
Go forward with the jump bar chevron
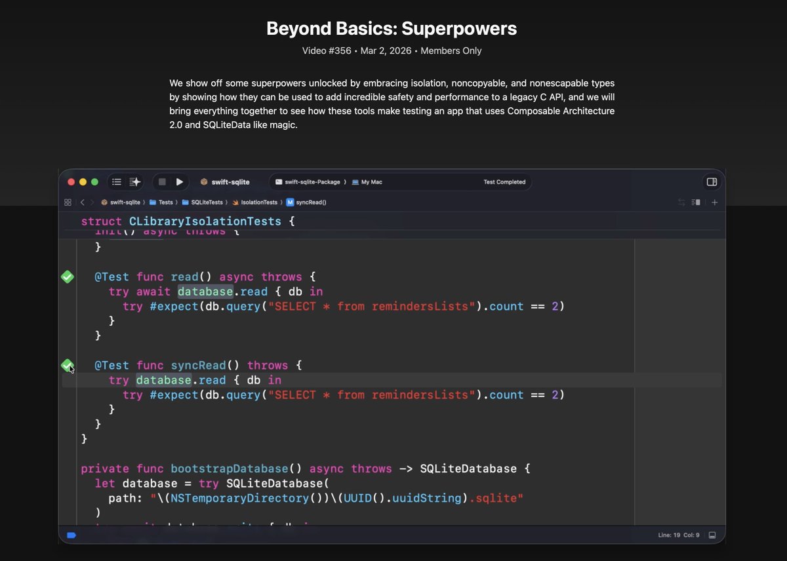click(x=92, y=203)
